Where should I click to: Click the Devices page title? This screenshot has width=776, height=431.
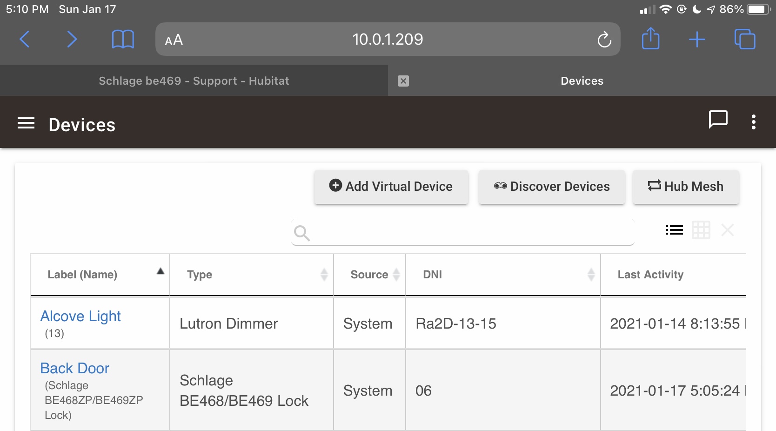point(82,125)
